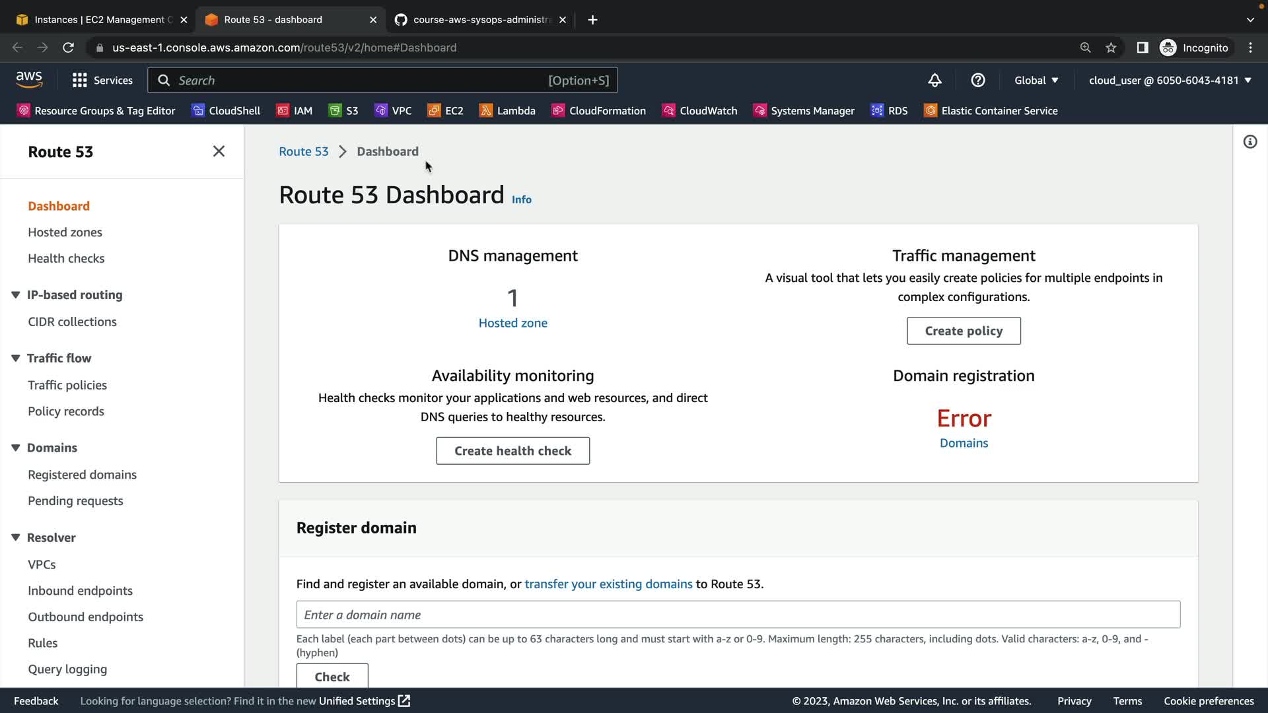1268x713 pixels.
Task: Open the Global region dropdown
Action: click(1036, 81)
